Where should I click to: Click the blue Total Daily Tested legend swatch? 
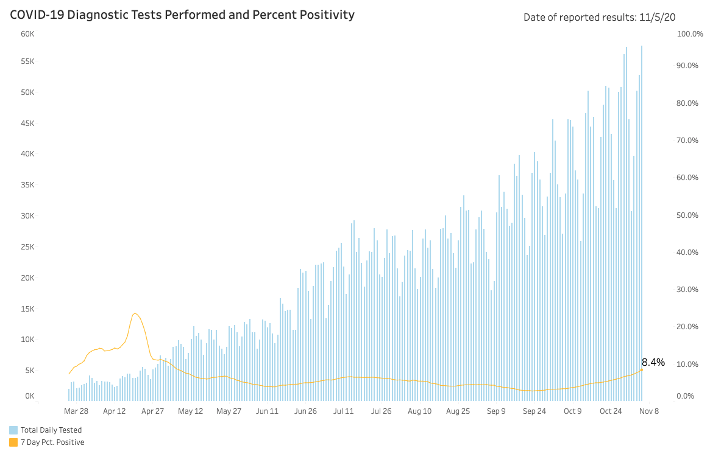point(13,430)
